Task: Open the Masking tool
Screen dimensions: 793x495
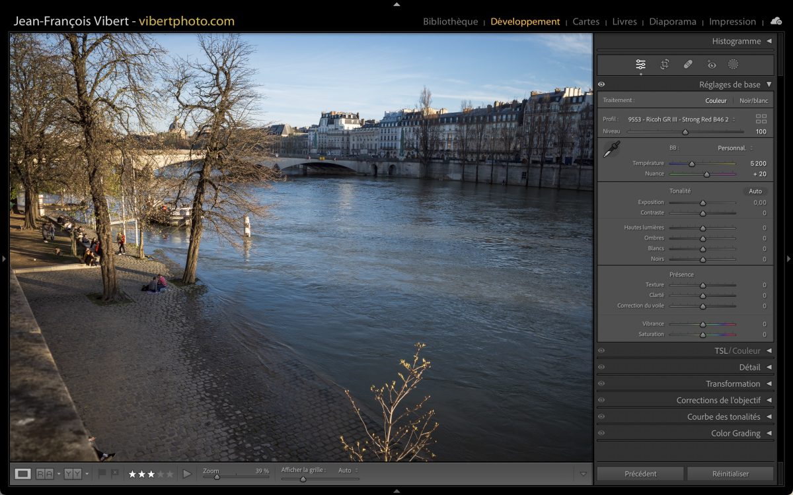Action: (x=733, y=65)
